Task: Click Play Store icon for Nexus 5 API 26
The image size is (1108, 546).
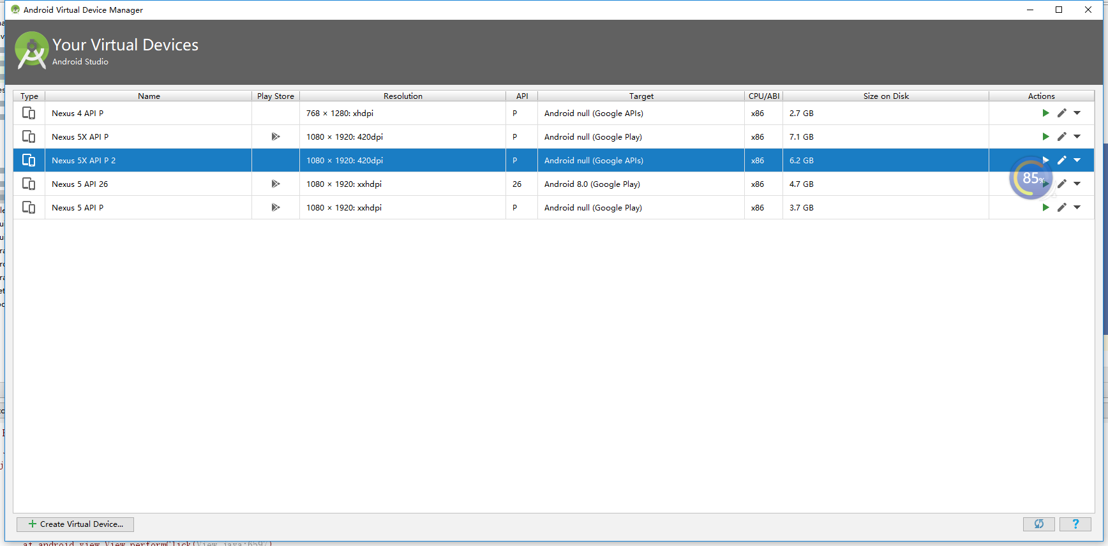Action: point(276,184)
